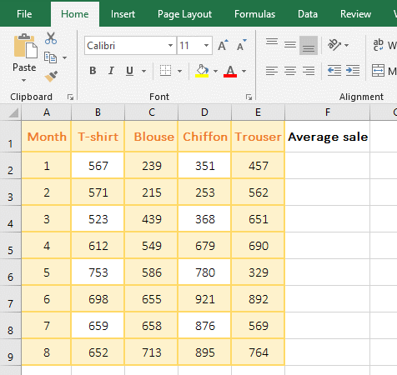Open the Formulas tab
This screenshot has width=397, height=375.
coord(254,14)
